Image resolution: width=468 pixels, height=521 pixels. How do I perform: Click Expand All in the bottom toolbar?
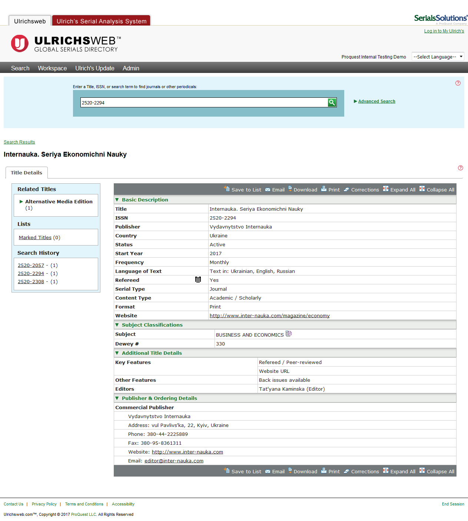[x=399, y=471]
